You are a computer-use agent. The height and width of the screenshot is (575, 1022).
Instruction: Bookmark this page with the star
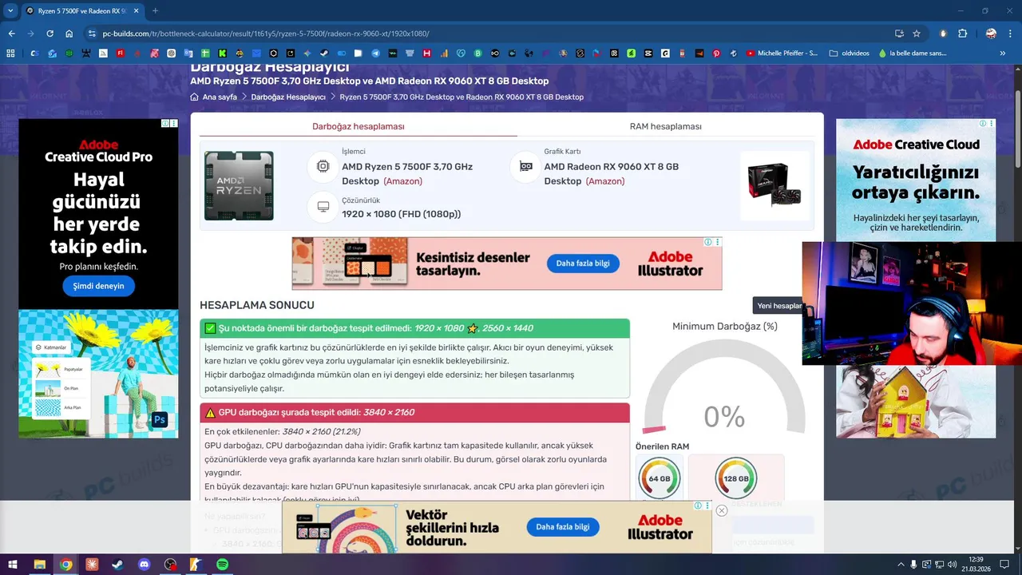click(x=917, y=34)
